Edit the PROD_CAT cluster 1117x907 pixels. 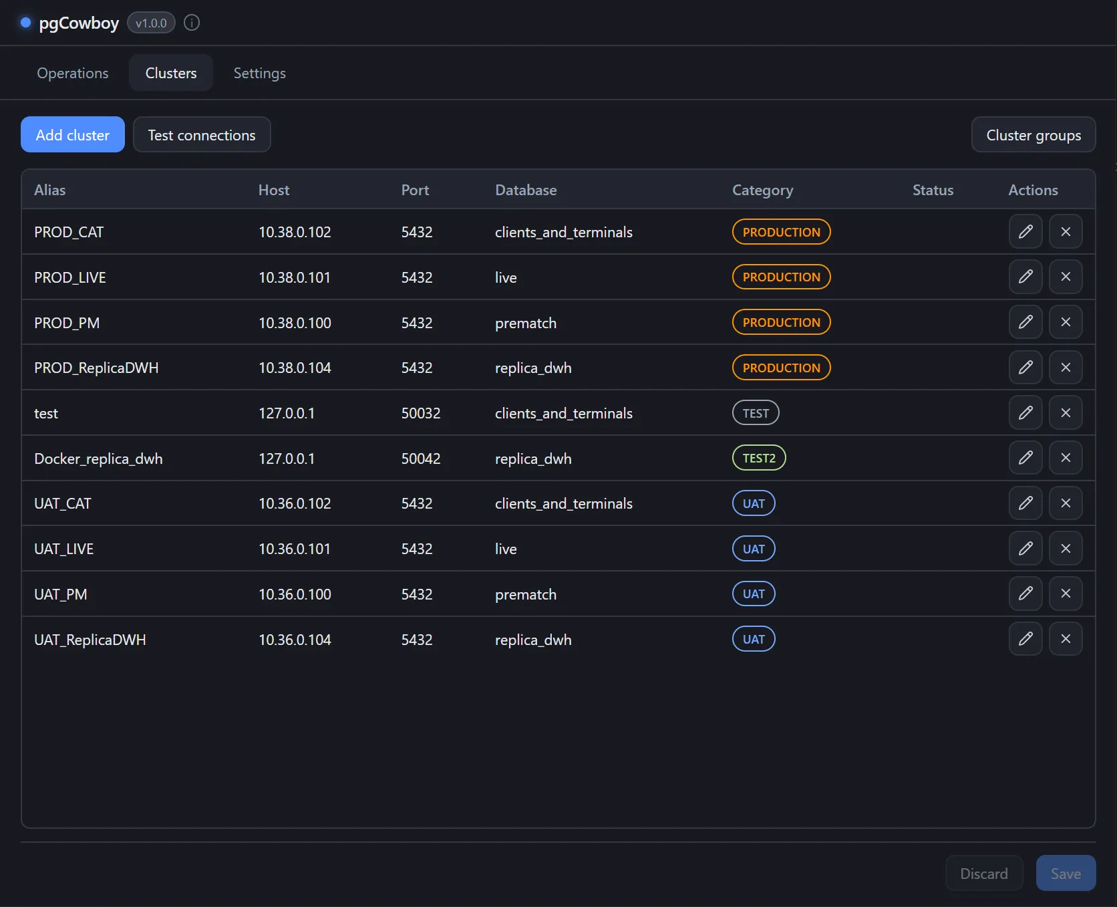coord(1025,231)
